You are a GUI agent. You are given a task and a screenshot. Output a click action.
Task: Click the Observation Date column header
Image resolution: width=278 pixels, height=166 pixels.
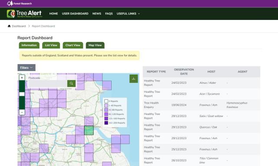pyautogui.click(x=184, y=72)
